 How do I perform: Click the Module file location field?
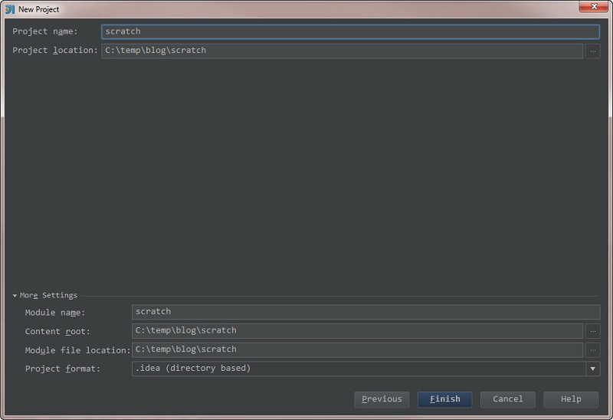(x=357, y=350)
